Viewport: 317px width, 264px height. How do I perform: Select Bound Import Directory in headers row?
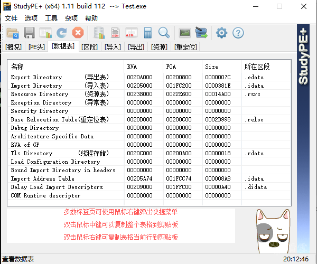(x=149, y=170)
